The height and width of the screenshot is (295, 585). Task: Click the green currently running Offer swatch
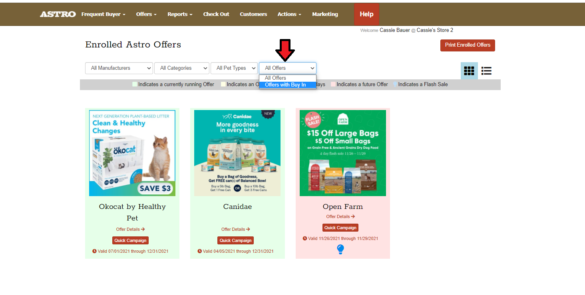(x=135, y=85)
